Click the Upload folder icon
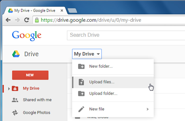The image size is (185, 121). pyautogui.click(x=81, y=93)
